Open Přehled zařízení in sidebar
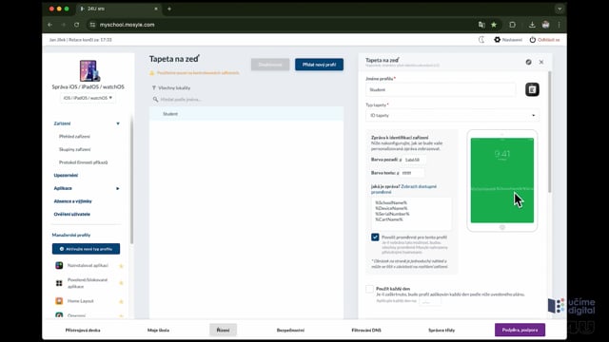Image resolution: width=609 pixels, height=342 pixels. pyautogui.click(x=74, y=137)
